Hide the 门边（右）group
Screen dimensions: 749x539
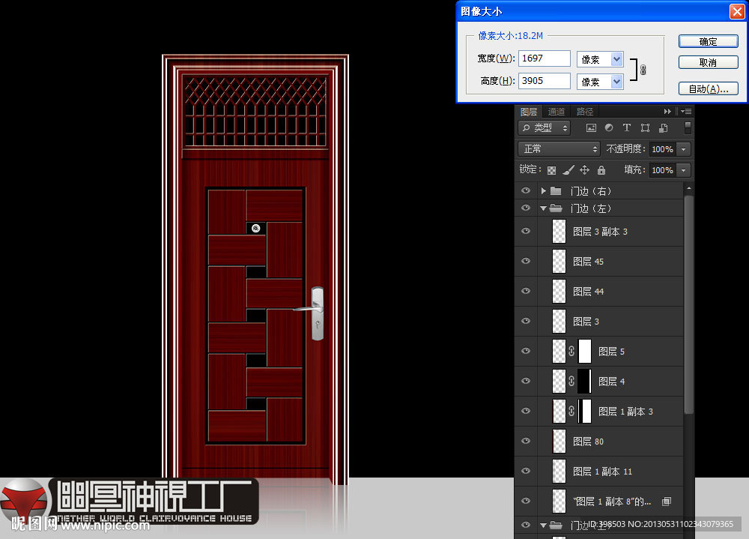(526, 190)
